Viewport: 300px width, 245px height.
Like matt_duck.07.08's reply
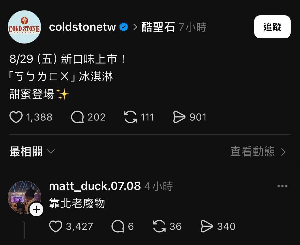(x=56, y=226)
